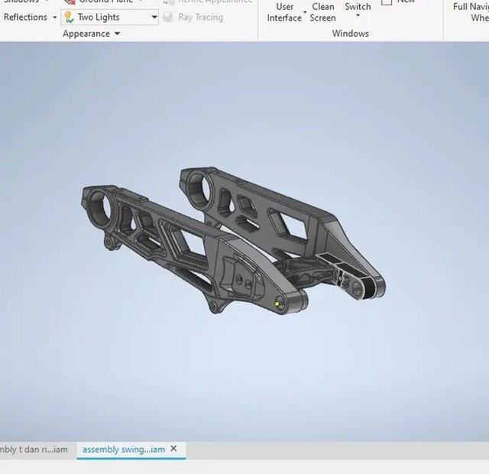Close the assembly swing...iam tab

(173, 449)
